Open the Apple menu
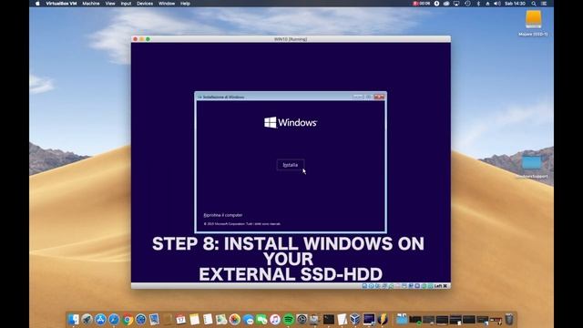583x328 pixels. (37, 4)
